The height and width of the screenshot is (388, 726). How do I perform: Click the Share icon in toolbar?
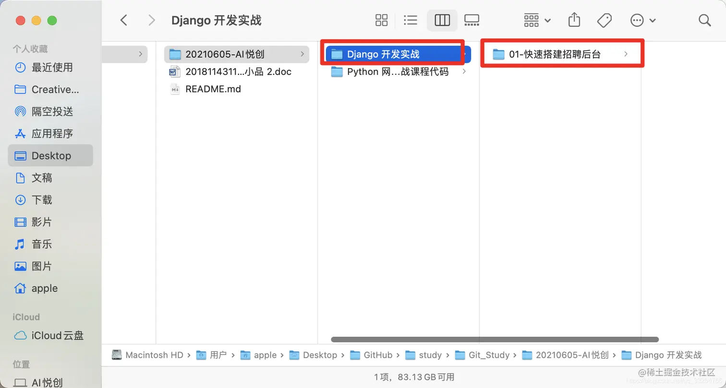tap(574, 20)
